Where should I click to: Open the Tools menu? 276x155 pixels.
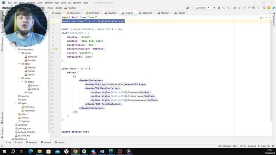(x=63, y=3)
